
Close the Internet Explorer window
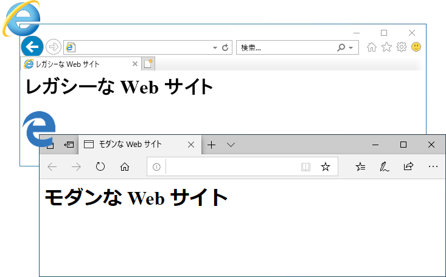[411, 33]
